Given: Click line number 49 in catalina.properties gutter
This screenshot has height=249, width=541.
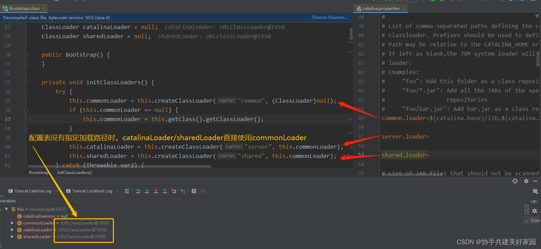Looking at the screenshot, I should click(x=361, y=118).
